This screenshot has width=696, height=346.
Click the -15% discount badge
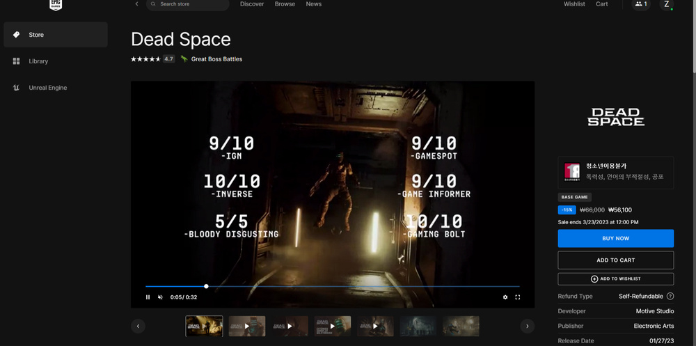tap(567, 210)
